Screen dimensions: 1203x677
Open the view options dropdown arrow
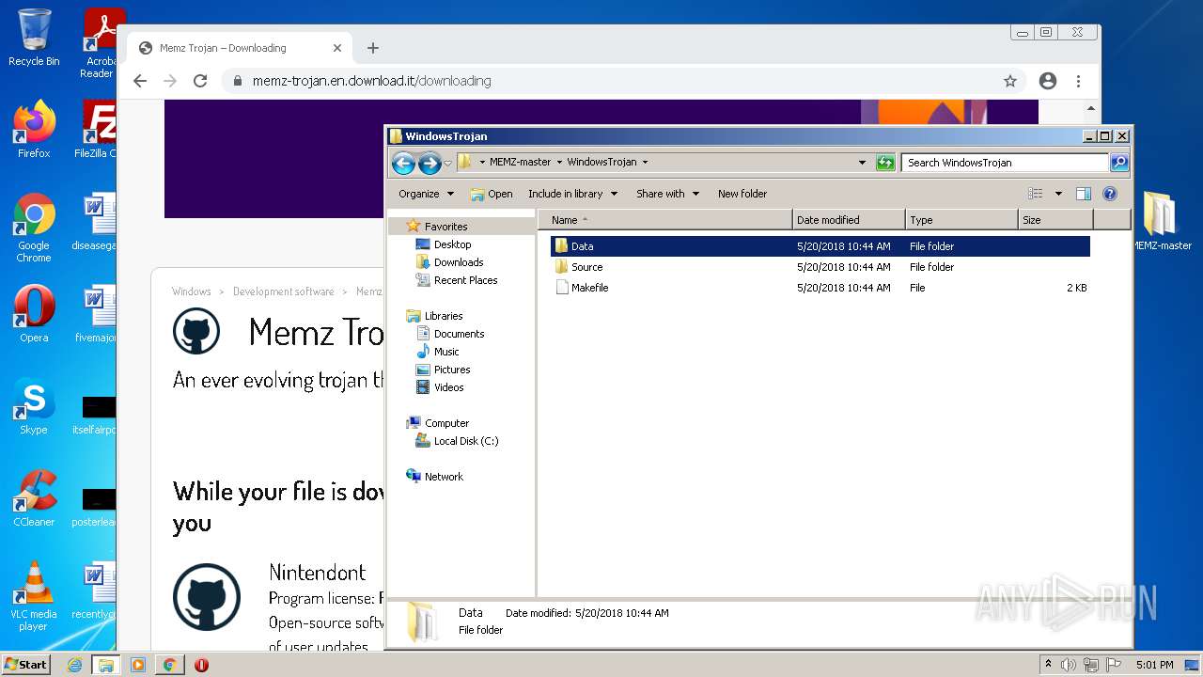coord(1058,194)
